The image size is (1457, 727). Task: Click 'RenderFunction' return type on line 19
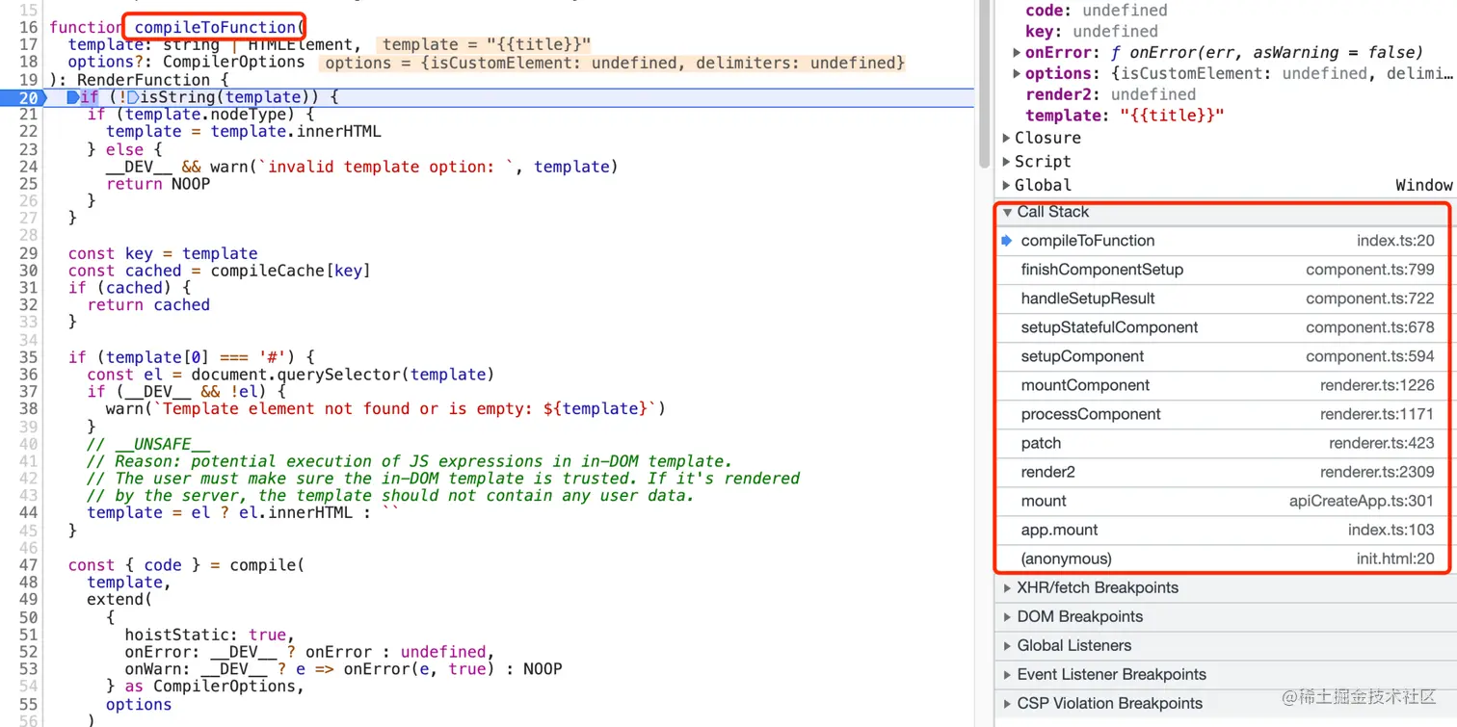click(144, 80)
